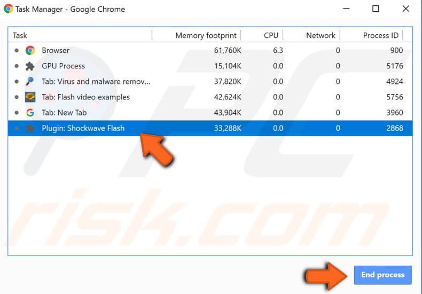Select the Browser task row
The image size is (422, 294).
(210, 50)
